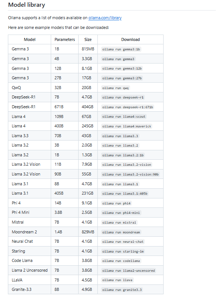Click the 'ollama run gemma3:1b' command
223x295 pixels.
121,49
